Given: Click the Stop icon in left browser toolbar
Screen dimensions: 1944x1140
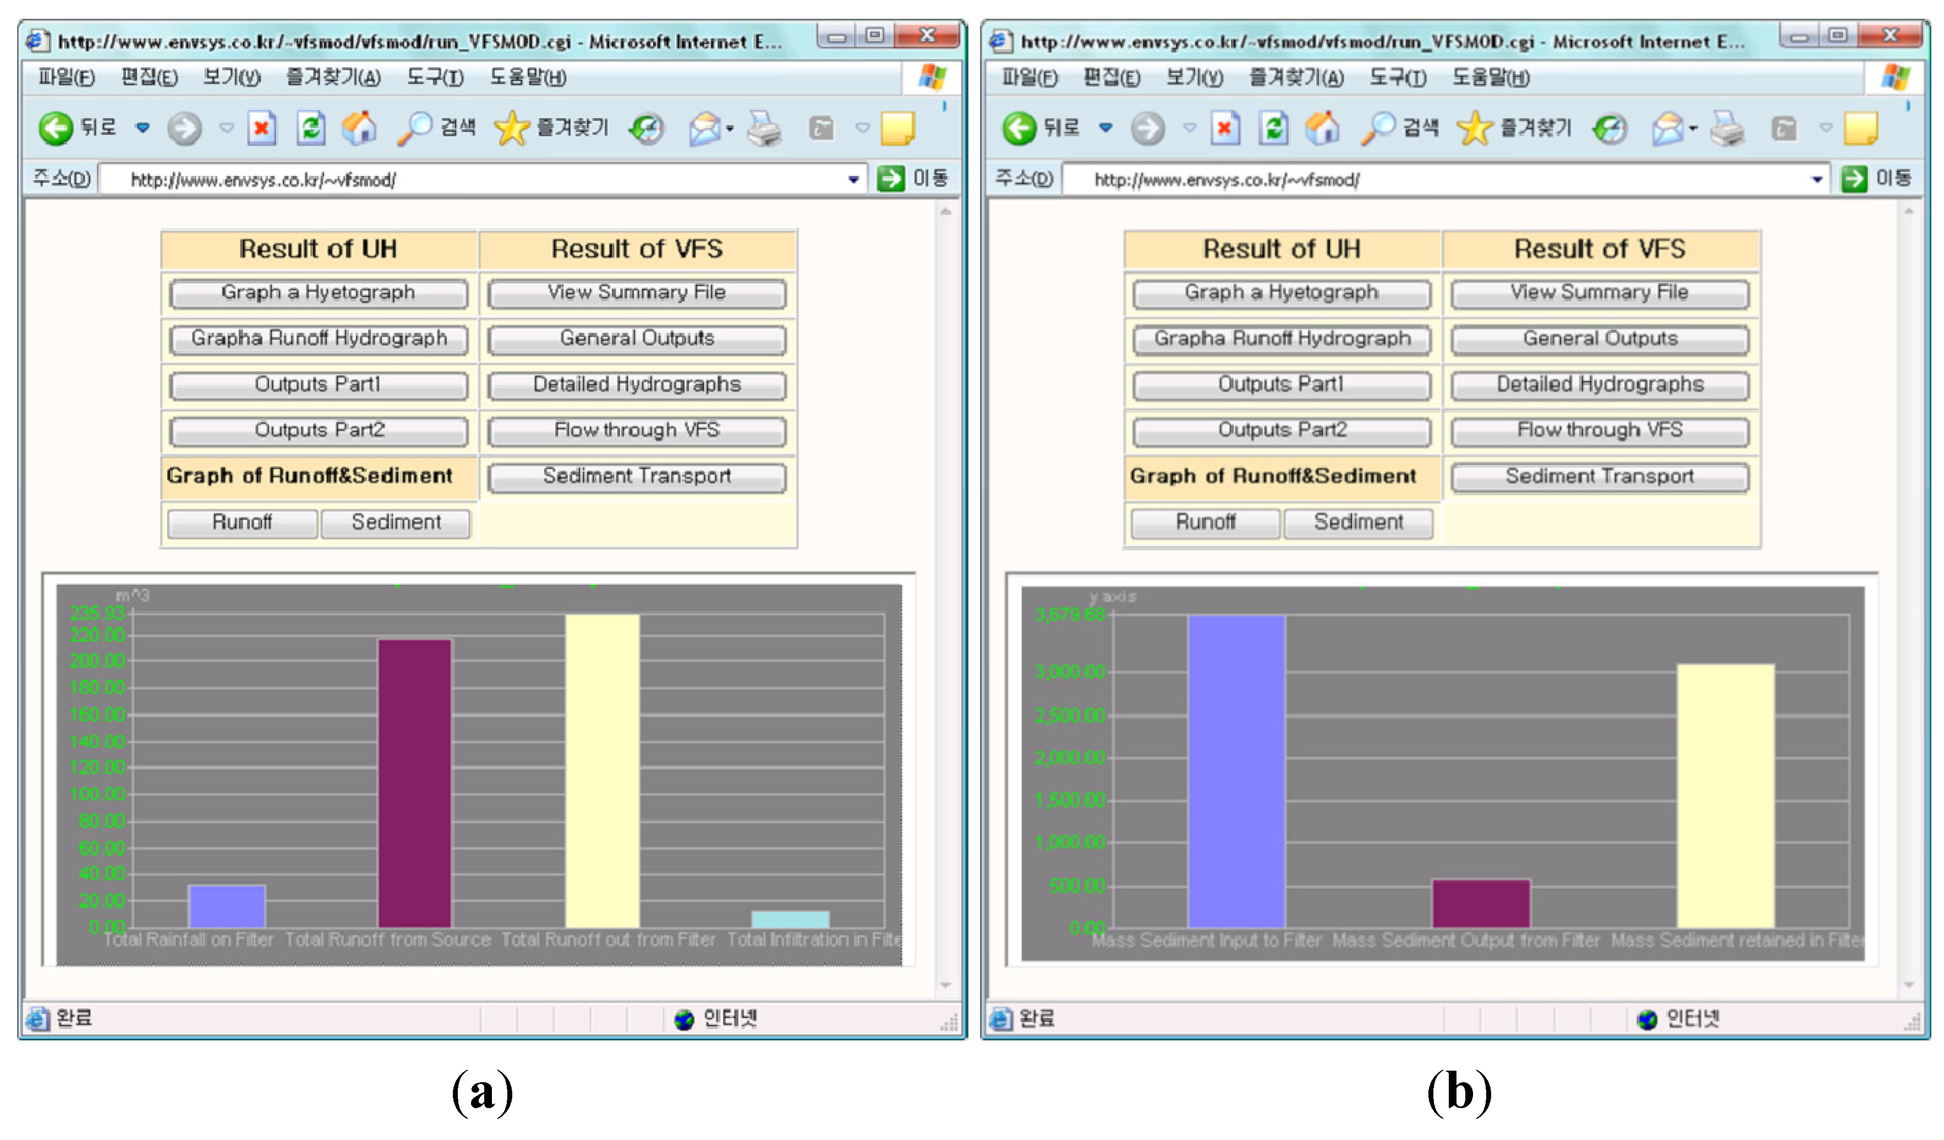Looking at the screenshot, I should pyautogui.click(x=261, y=128).
